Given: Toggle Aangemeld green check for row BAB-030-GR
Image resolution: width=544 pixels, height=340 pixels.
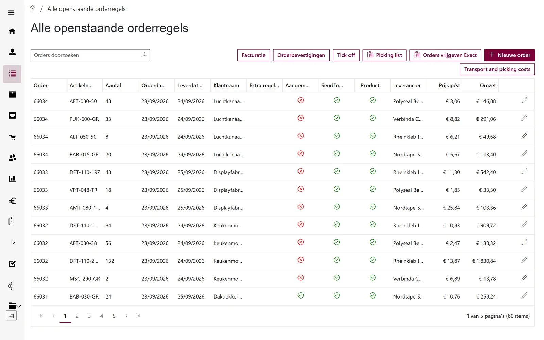Looking at the screenshot, I should 301,295.
